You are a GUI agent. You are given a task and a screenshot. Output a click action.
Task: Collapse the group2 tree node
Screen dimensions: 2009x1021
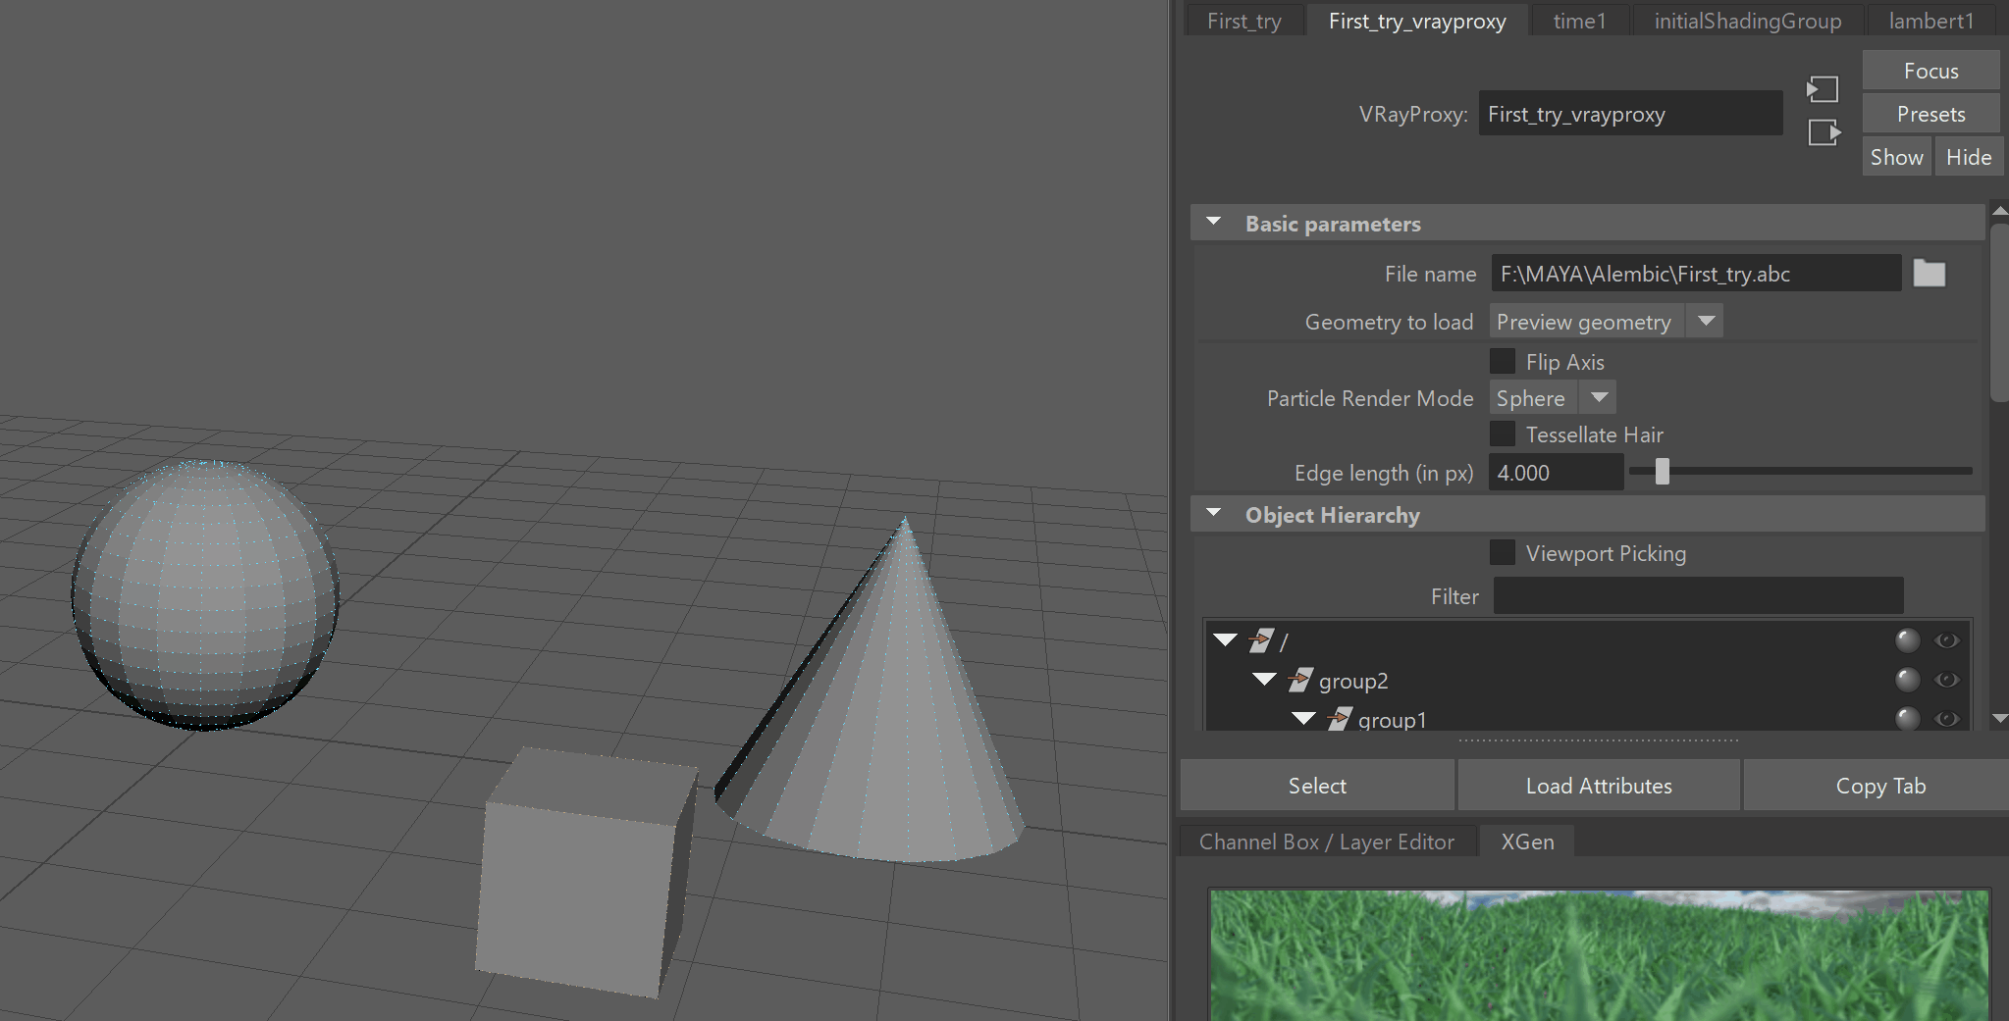pyautogui.click(x=1265, y=679)
